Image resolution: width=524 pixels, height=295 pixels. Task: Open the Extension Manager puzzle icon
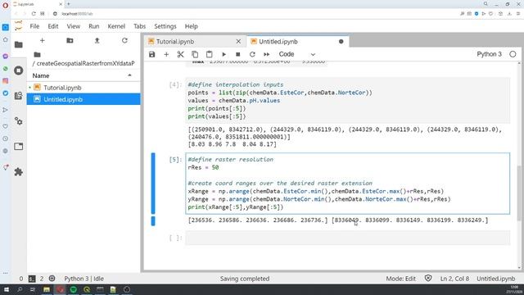point(19,172)
